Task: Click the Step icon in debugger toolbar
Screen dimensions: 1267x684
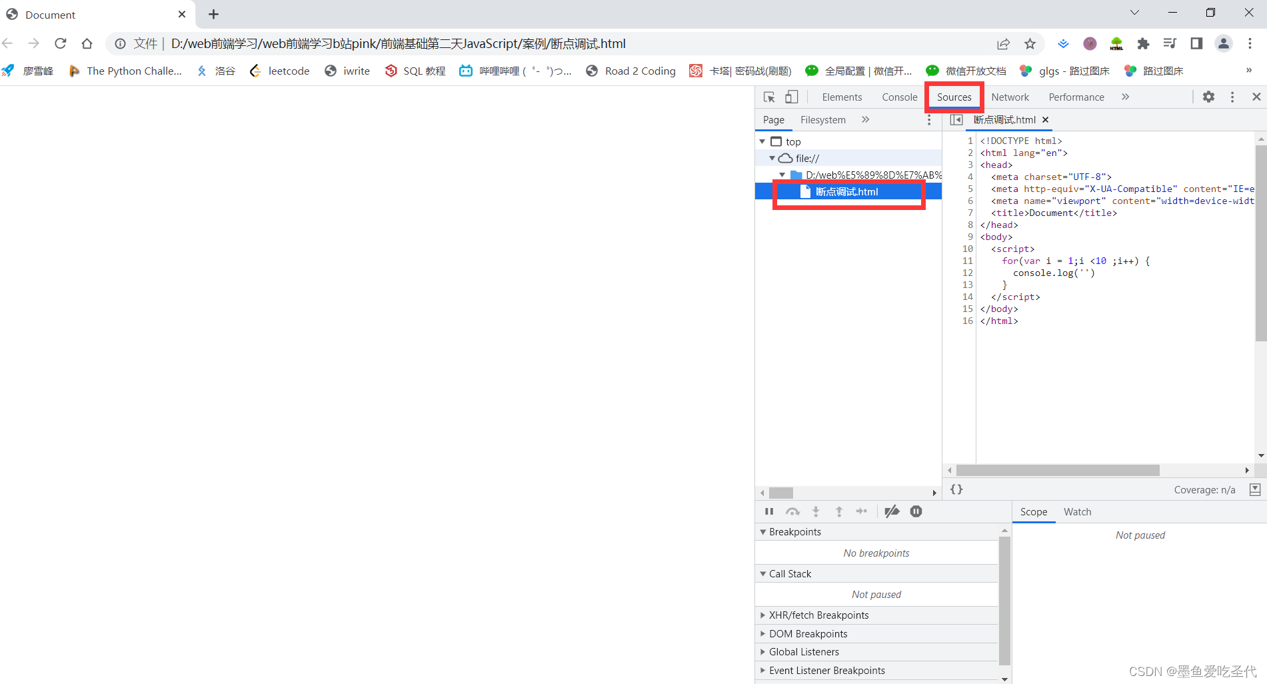Action: point(862,511)
